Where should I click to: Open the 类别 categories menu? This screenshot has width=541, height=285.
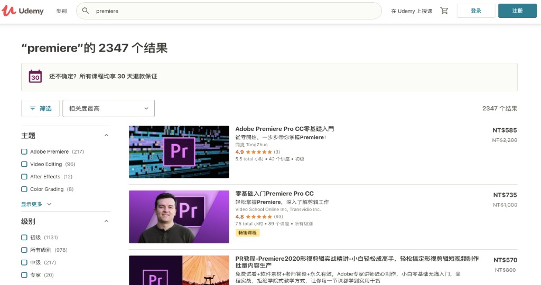click(x=61, y=11)
